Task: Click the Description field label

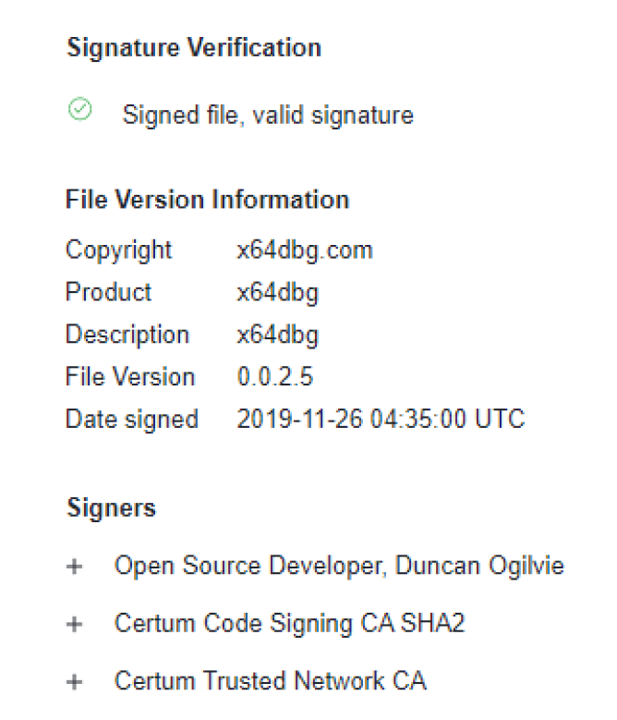Action: point(127,335)
